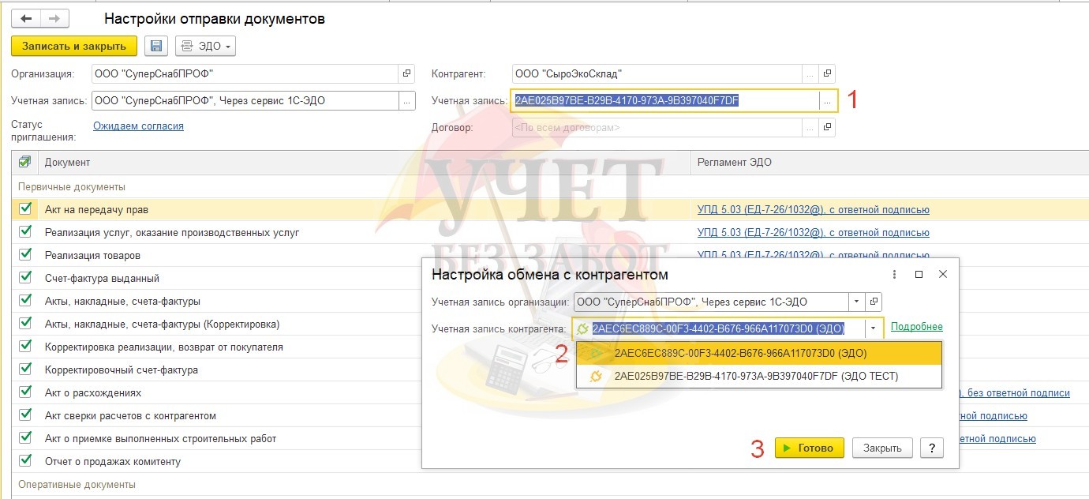
Task: Click the Закрыть button in dialog
Action: [882, 448]
